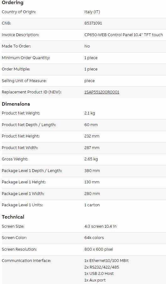Click the Package Level 1 Units value 1 carton
Image resolution: width=166 pixels, height=284 pixels.
pyautogui.click(x=92, y=205)
